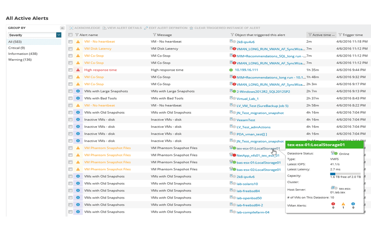
Task: Select the VMs with Large Snapshots row checkbox
Action: point(71,91)
